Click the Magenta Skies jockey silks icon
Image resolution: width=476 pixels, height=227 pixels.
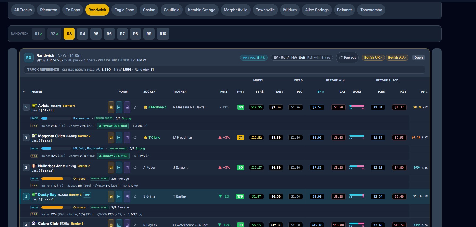pyautogui.click(x=34, y=136)
